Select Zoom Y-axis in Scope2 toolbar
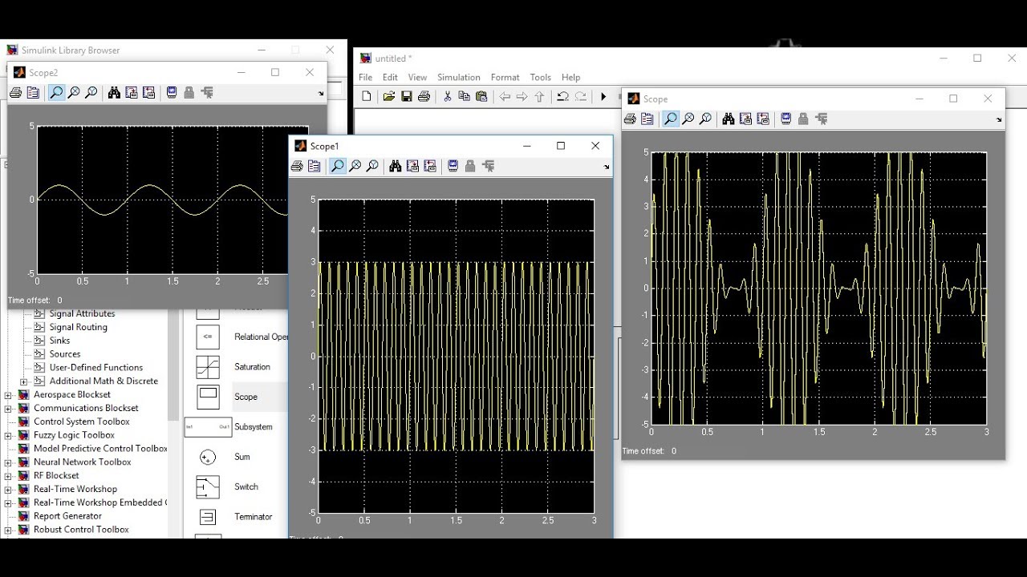 [91, 93]
